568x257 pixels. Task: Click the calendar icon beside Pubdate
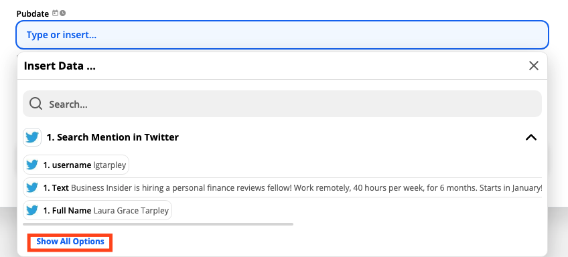[55, 13]
